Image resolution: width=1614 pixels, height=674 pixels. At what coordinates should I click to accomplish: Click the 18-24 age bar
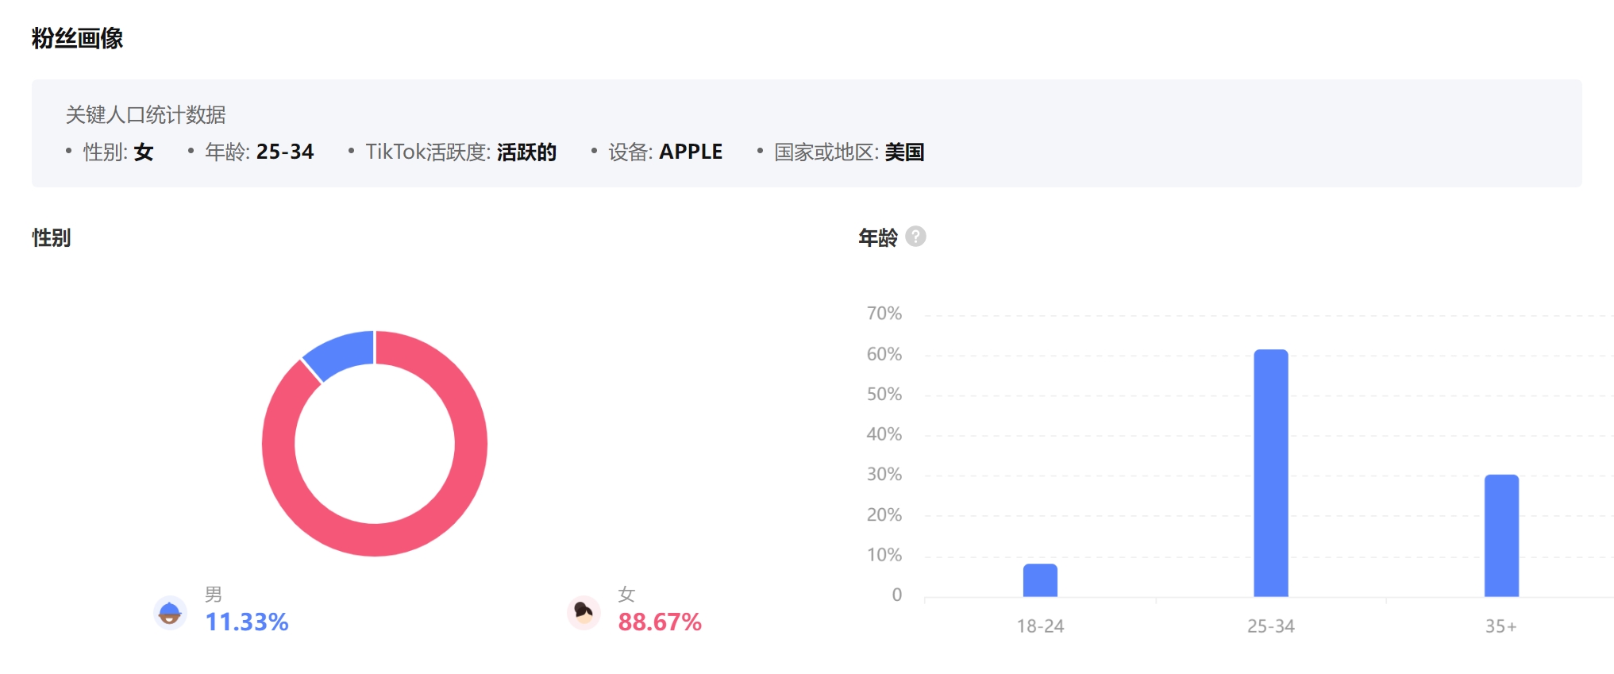point(1040,580)
